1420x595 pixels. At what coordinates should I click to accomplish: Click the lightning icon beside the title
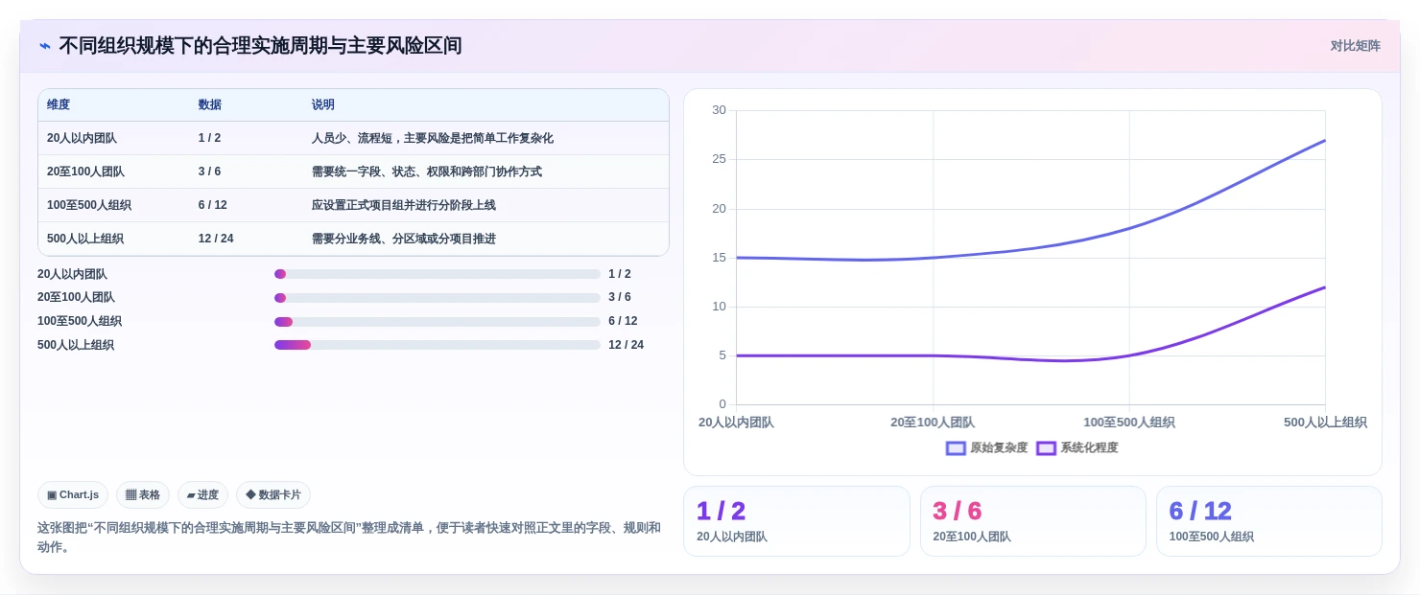click(45, 46)
